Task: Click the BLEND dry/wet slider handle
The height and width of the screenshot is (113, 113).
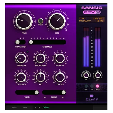Action: tap(63, 92)
